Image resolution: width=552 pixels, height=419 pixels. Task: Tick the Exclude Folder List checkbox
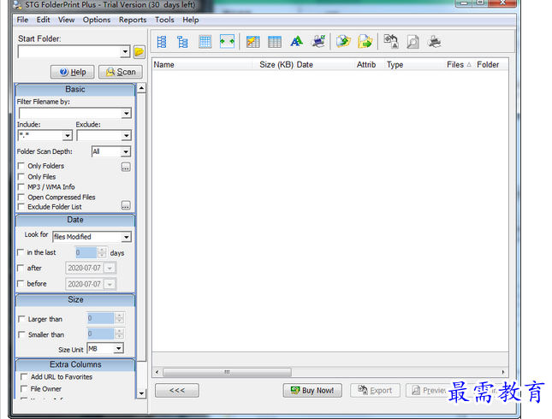[21, 207]
